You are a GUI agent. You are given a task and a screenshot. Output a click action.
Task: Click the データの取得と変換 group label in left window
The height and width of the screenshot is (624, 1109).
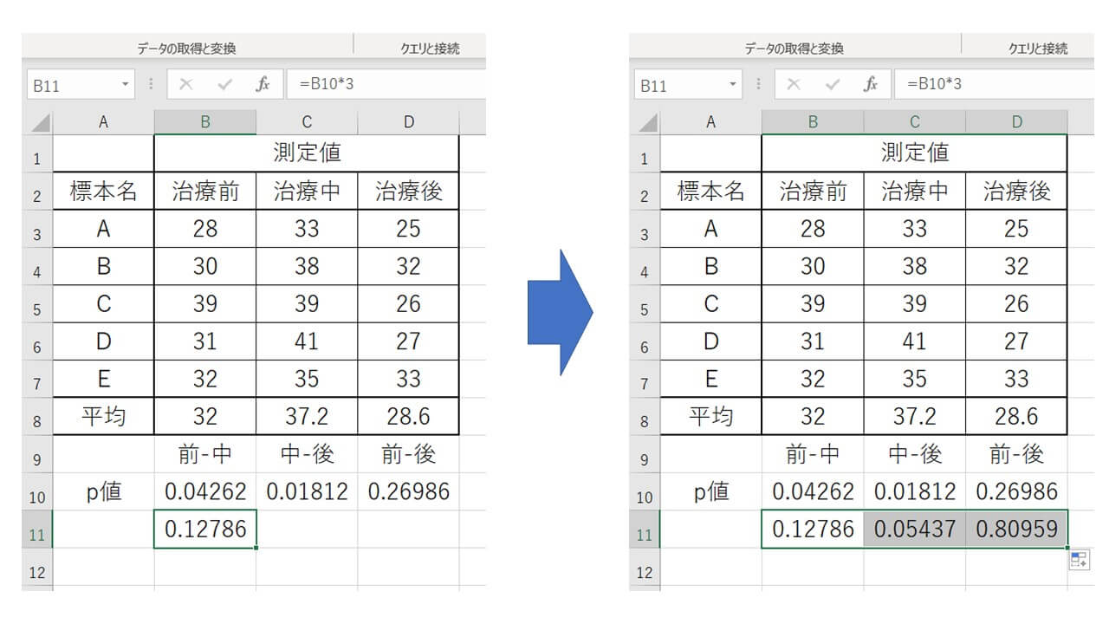186,49
